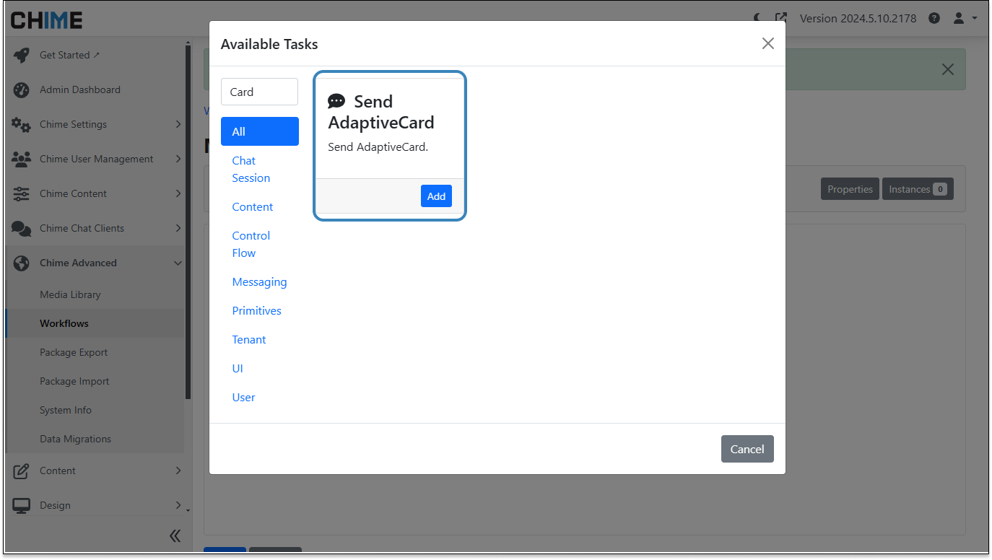The image size is (992, 560).
Task: Collapse the Chime Advanced chevron
Action: pyautogui.click(x=178, y=263)
